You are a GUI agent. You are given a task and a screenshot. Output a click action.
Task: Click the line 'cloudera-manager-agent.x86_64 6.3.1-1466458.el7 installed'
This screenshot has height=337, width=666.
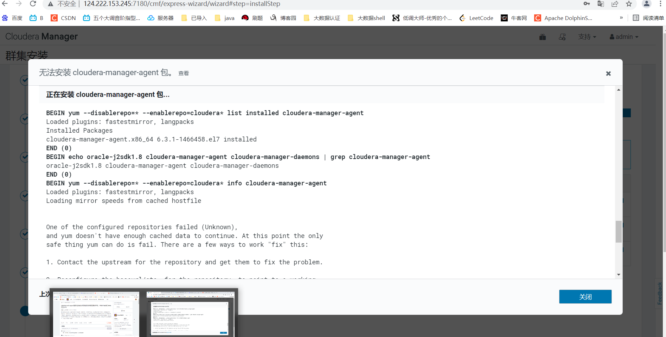[x=152, y=139]
